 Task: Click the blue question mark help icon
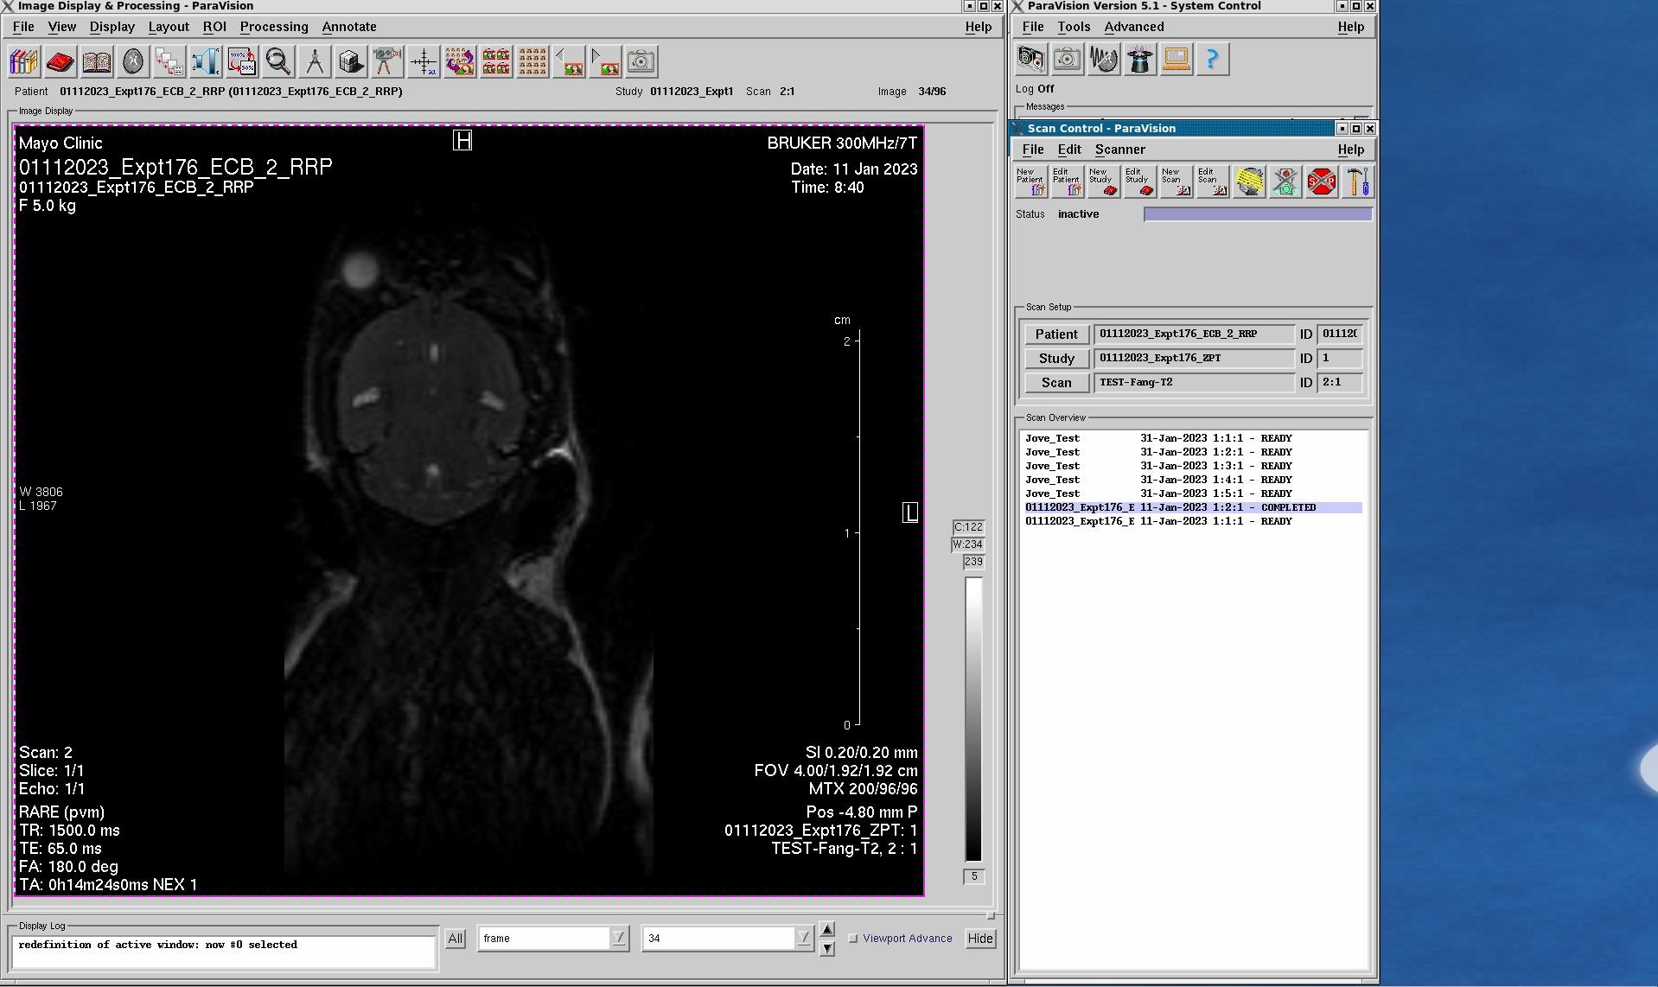click(1212, 60)
